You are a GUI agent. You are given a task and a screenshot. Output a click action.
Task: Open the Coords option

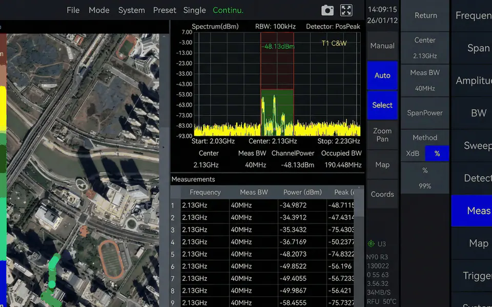click(382, 194)
